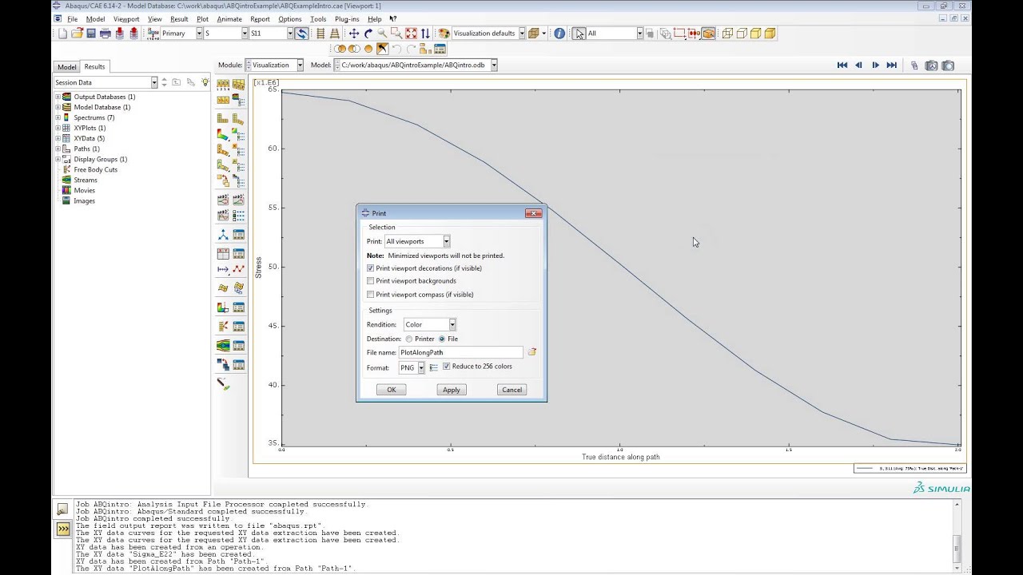This screenshot has height=575, width=1023.
Task: Open the Rendition Color dropdown
Action: [430, 324]
